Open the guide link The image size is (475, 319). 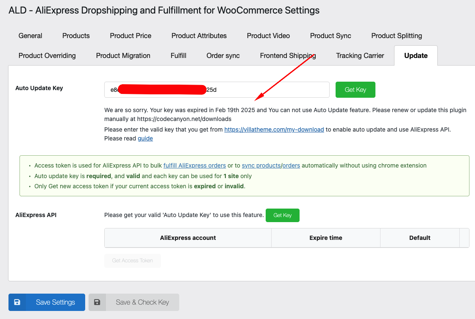point(145,138)
